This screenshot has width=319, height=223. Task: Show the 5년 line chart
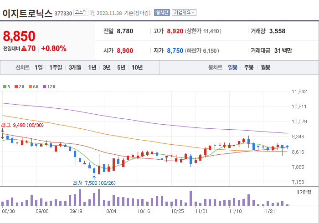pyautogui.click(x=121, y=67)
